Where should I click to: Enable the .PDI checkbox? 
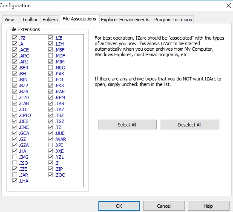click(x=51, y=80)
